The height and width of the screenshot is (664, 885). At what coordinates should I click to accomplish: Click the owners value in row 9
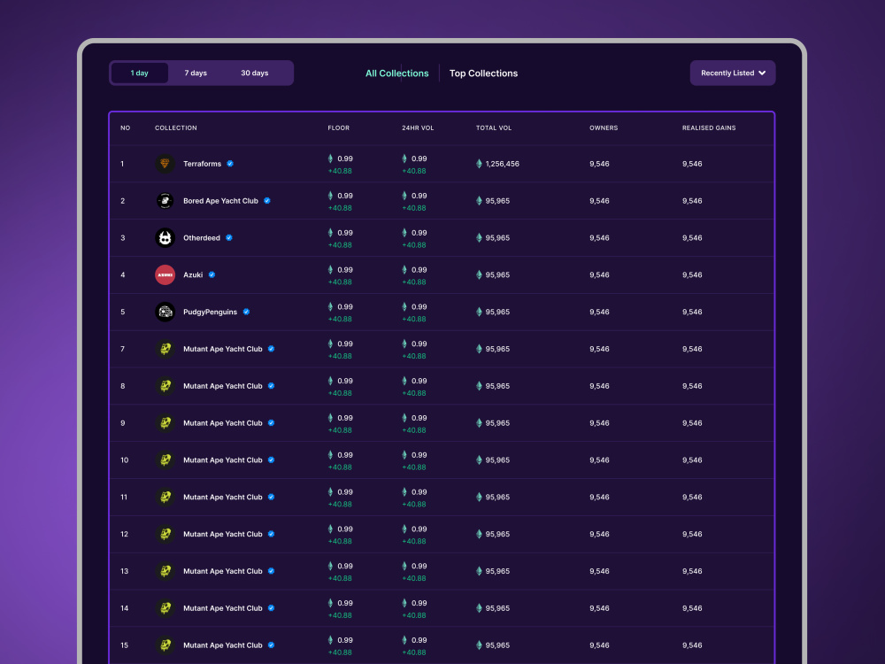tap(599, 423)
